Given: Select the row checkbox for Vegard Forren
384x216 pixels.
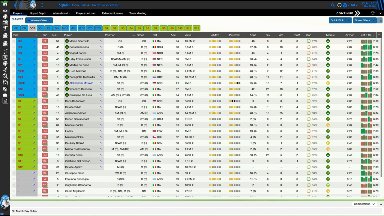Looking at the screenshot, I should (x=14, y=53).
